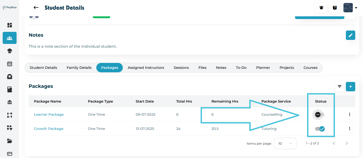Open the calendar icon in sidebar

[x=10, y=64]
